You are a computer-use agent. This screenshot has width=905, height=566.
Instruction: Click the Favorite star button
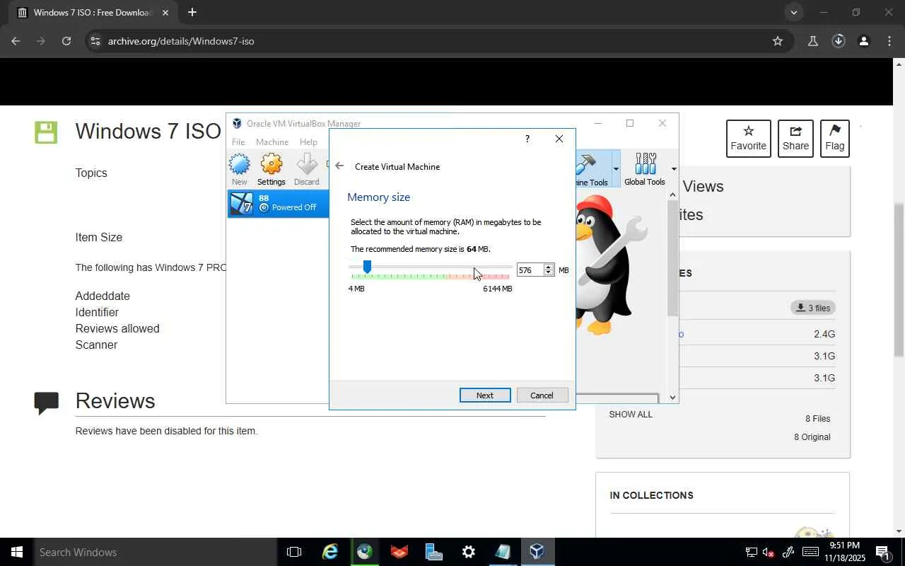click(x=749, y=139)
